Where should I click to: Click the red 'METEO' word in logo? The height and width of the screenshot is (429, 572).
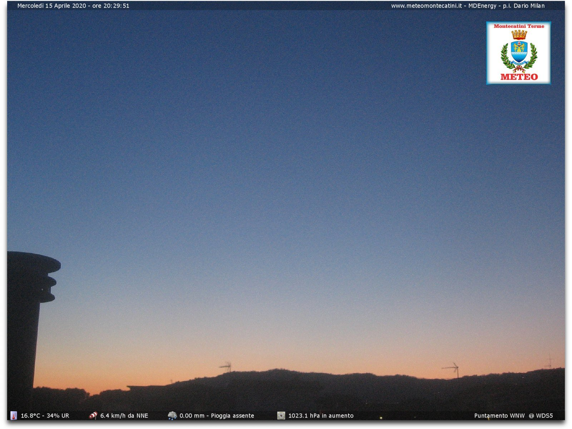(x=519, y=77)
